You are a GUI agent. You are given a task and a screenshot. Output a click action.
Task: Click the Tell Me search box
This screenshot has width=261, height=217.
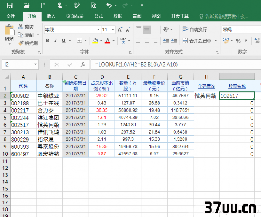224,16
